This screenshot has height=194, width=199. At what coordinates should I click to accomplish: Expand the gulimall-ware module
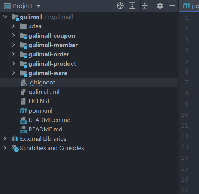point(13,73)
